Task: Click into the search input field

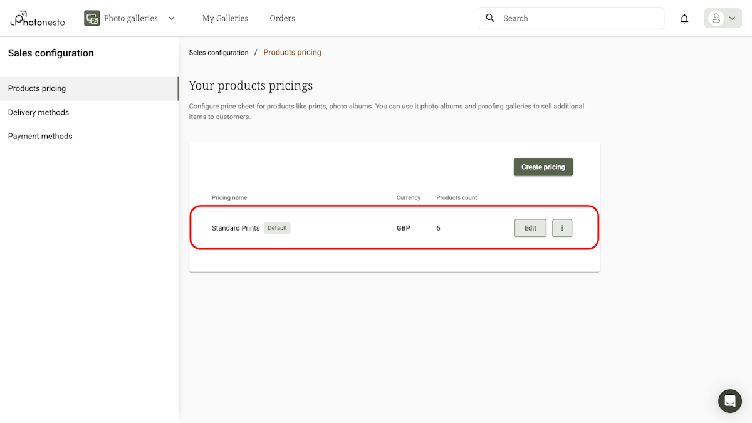Action: tap(564, 18)
